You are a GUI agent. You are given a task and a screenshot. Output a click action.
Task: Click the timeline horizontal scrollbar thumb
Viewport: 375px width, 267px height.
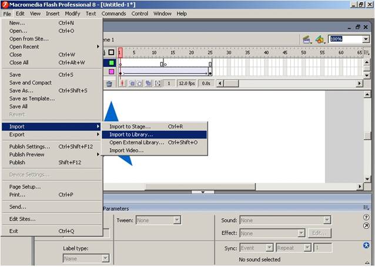point(231,83)
